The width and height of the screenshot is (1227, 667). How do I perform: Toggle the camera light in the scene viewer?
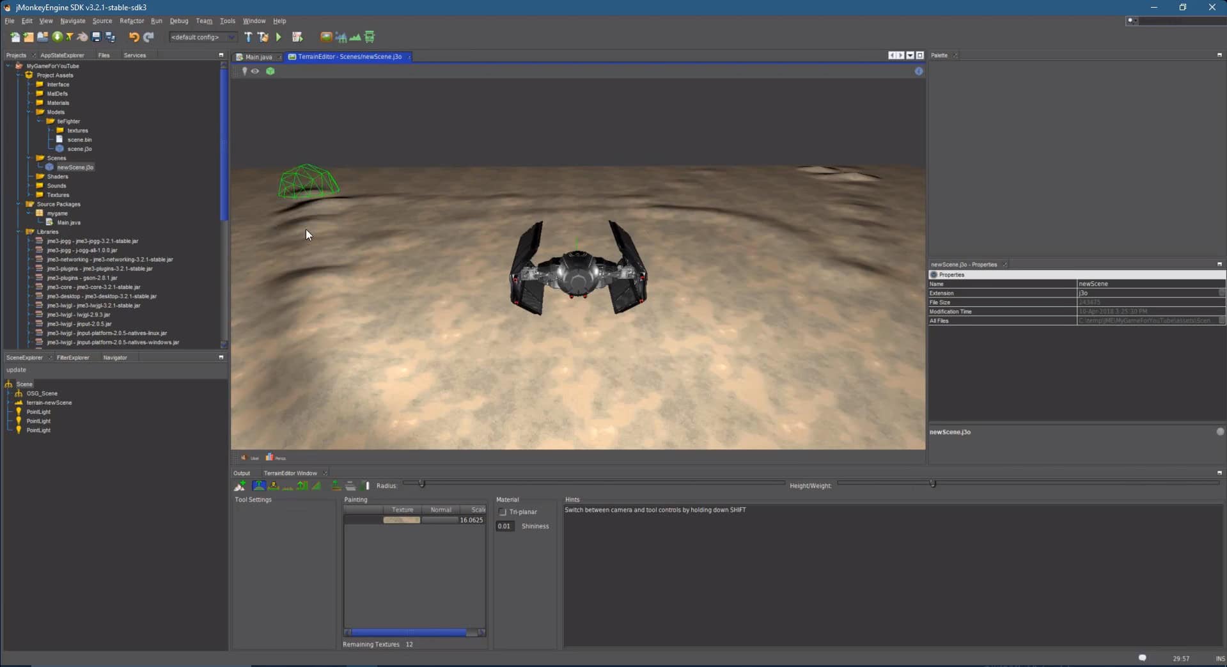tap(244, 71)
